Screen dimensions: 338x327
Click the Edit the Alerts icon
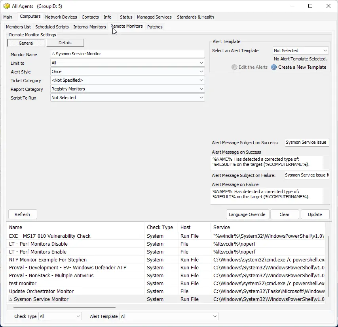[234, 68]
